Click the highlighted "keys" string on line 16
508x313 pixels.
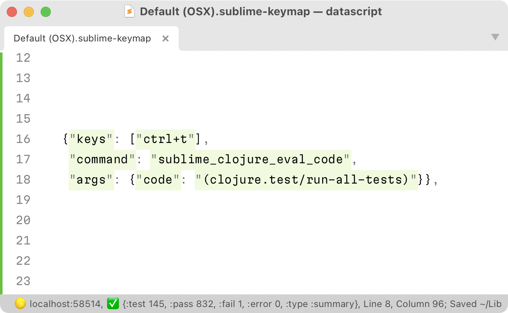coord(92,139)
